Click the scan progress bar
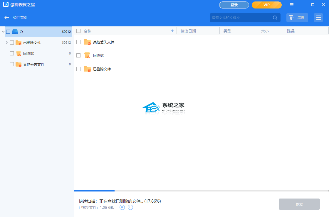This screenshot has width=329, height=217. tap(201, 191)
